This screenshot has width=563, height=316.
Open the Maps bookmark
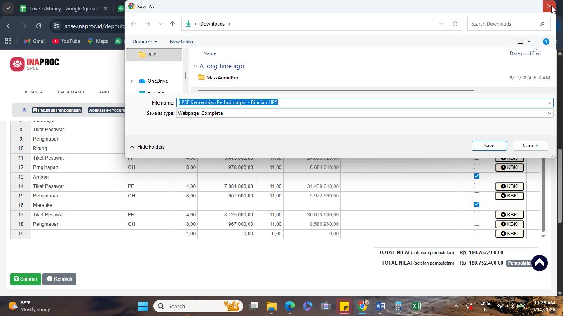click(98, 41)
